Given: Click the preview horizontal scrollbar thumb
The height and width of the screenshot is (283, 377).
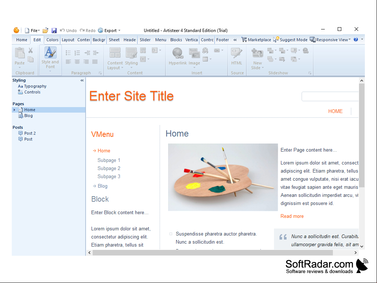Looking at the screenshot, I should click(213, 253).
